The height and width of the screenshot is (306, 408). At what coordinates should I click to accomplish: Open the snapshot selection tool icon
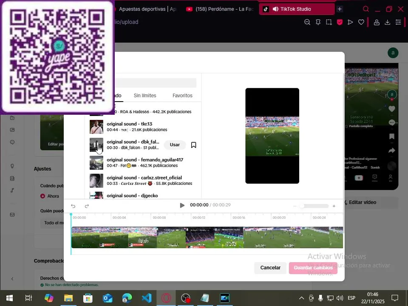coord(329,22)
